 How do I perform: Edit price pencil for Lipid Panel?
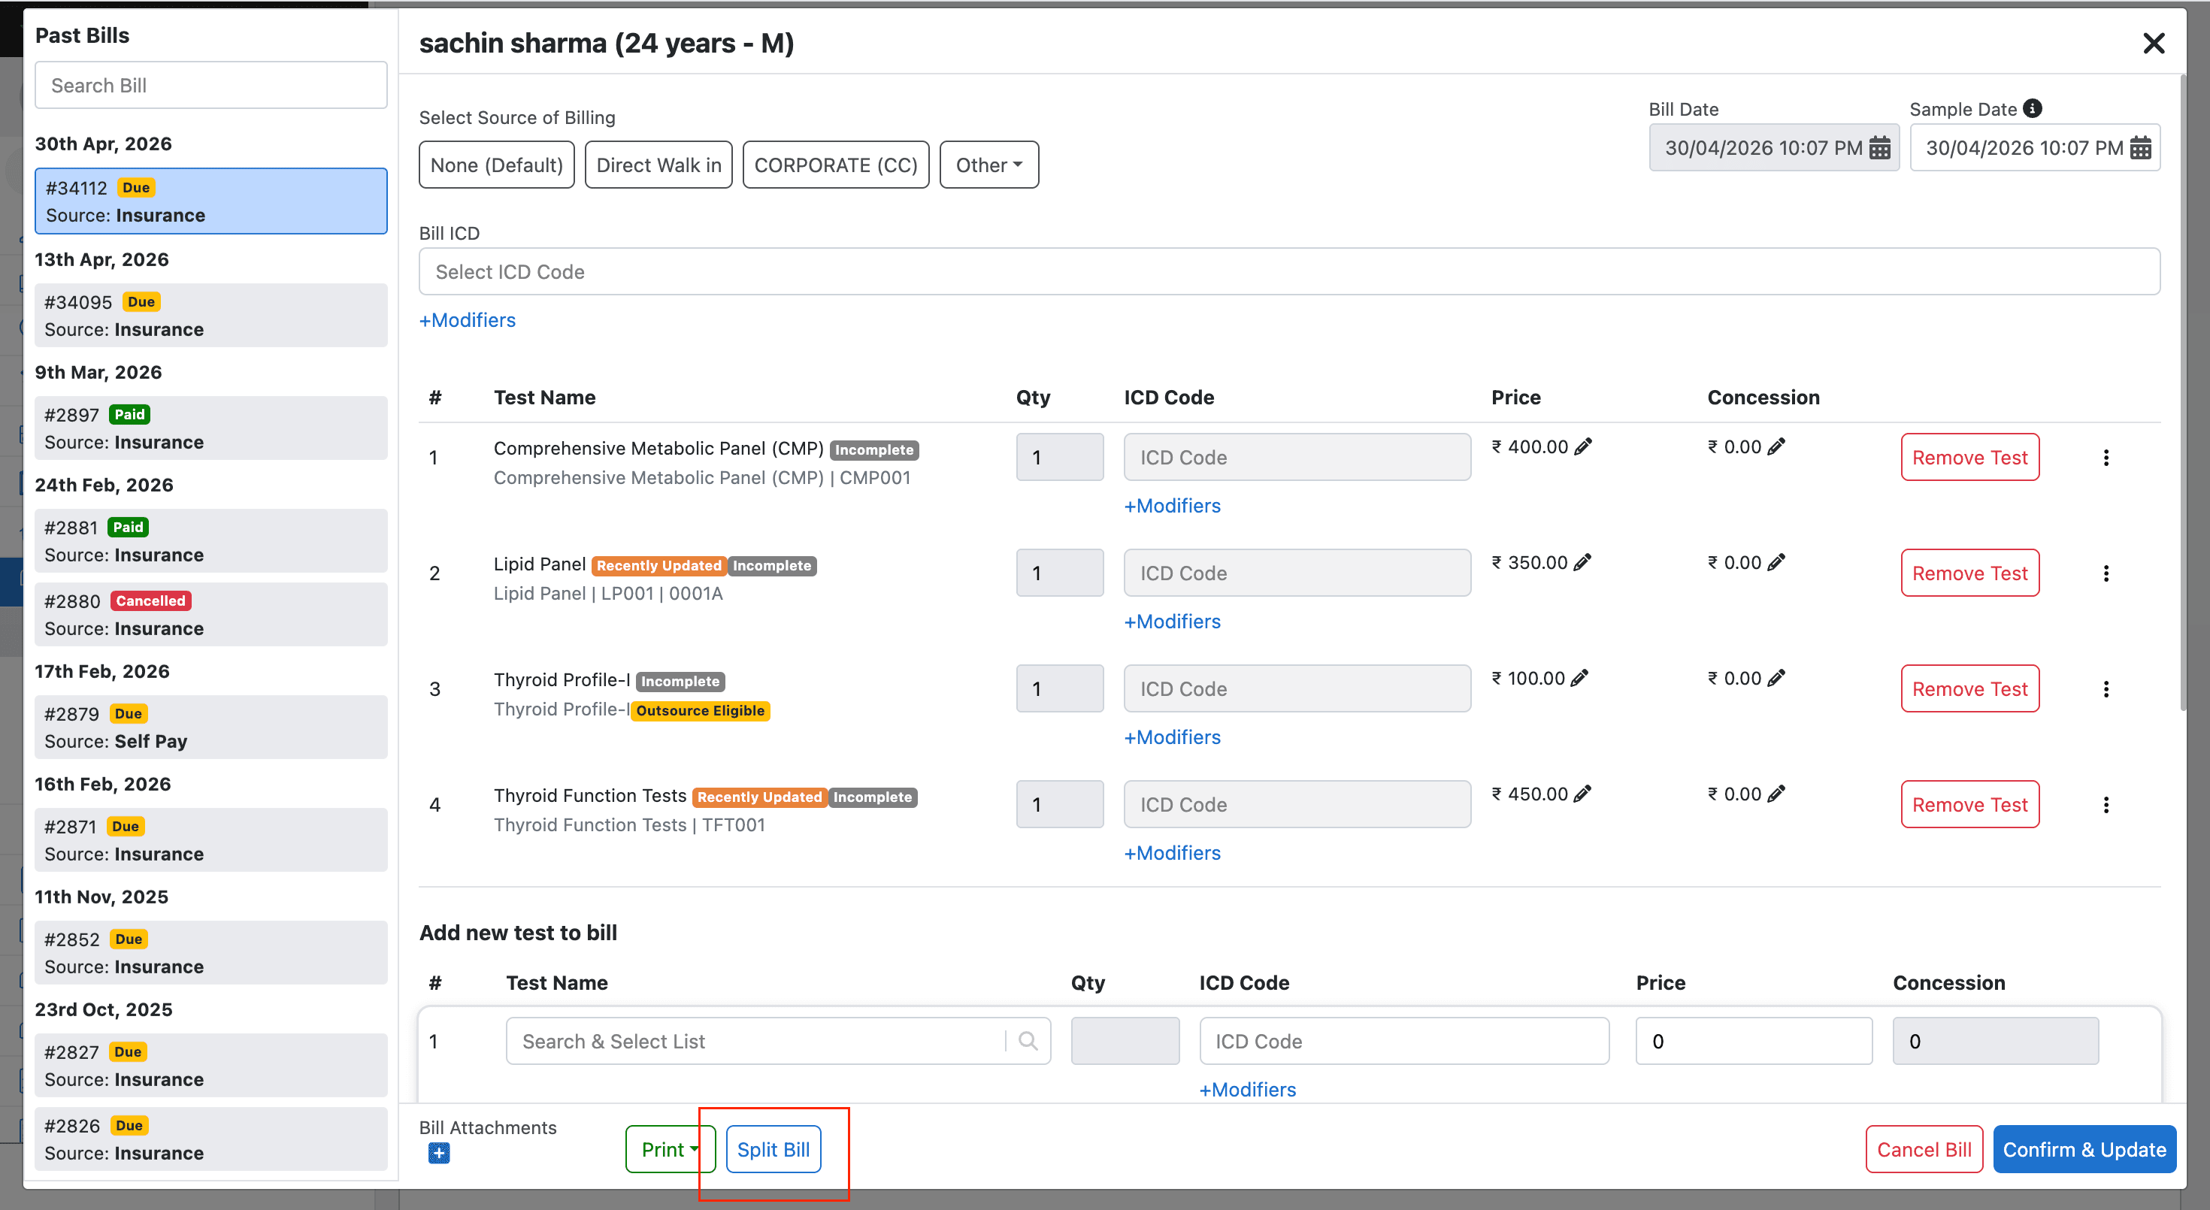[1583, 561]
